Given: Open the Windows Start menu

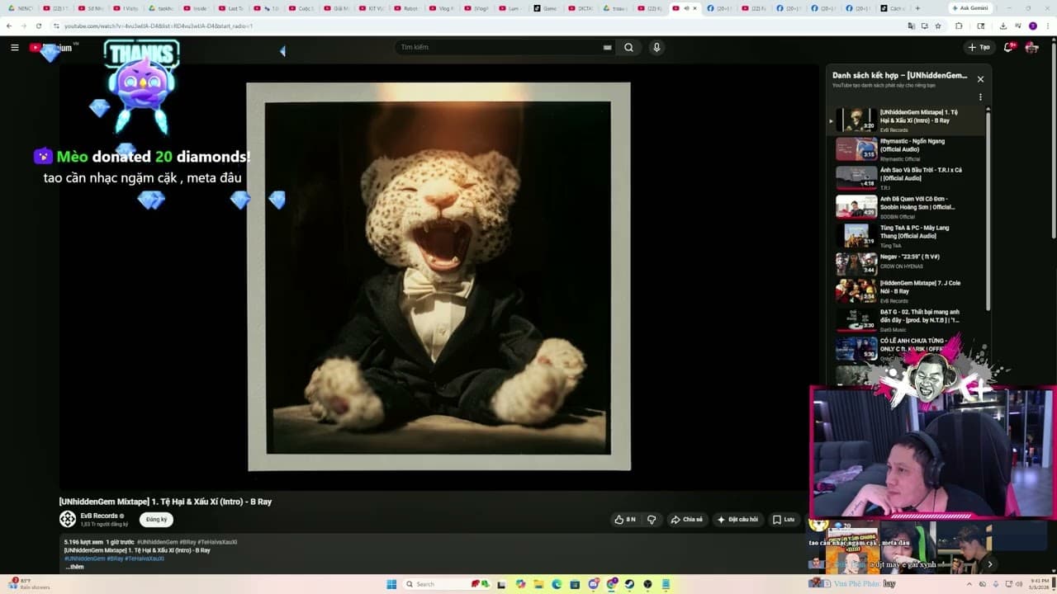Looking at the screenshot, I should (391, 584).
